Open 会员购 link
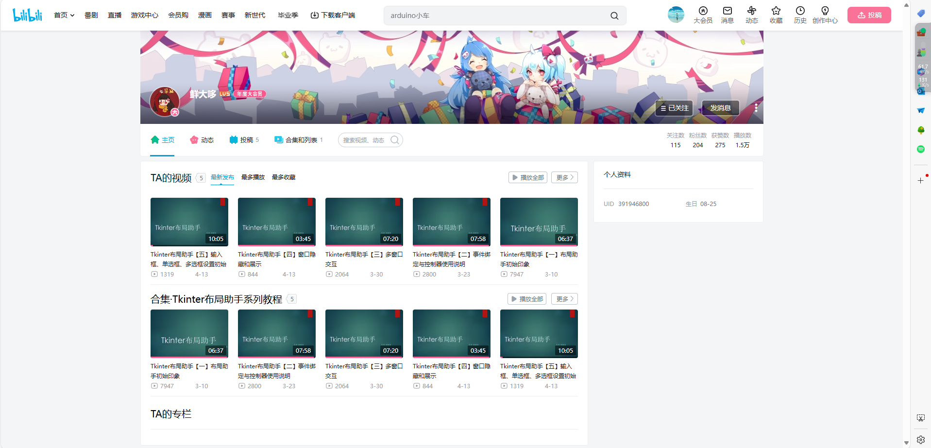Viewport: 931px width, 448px height. click(x=178, y=15)
